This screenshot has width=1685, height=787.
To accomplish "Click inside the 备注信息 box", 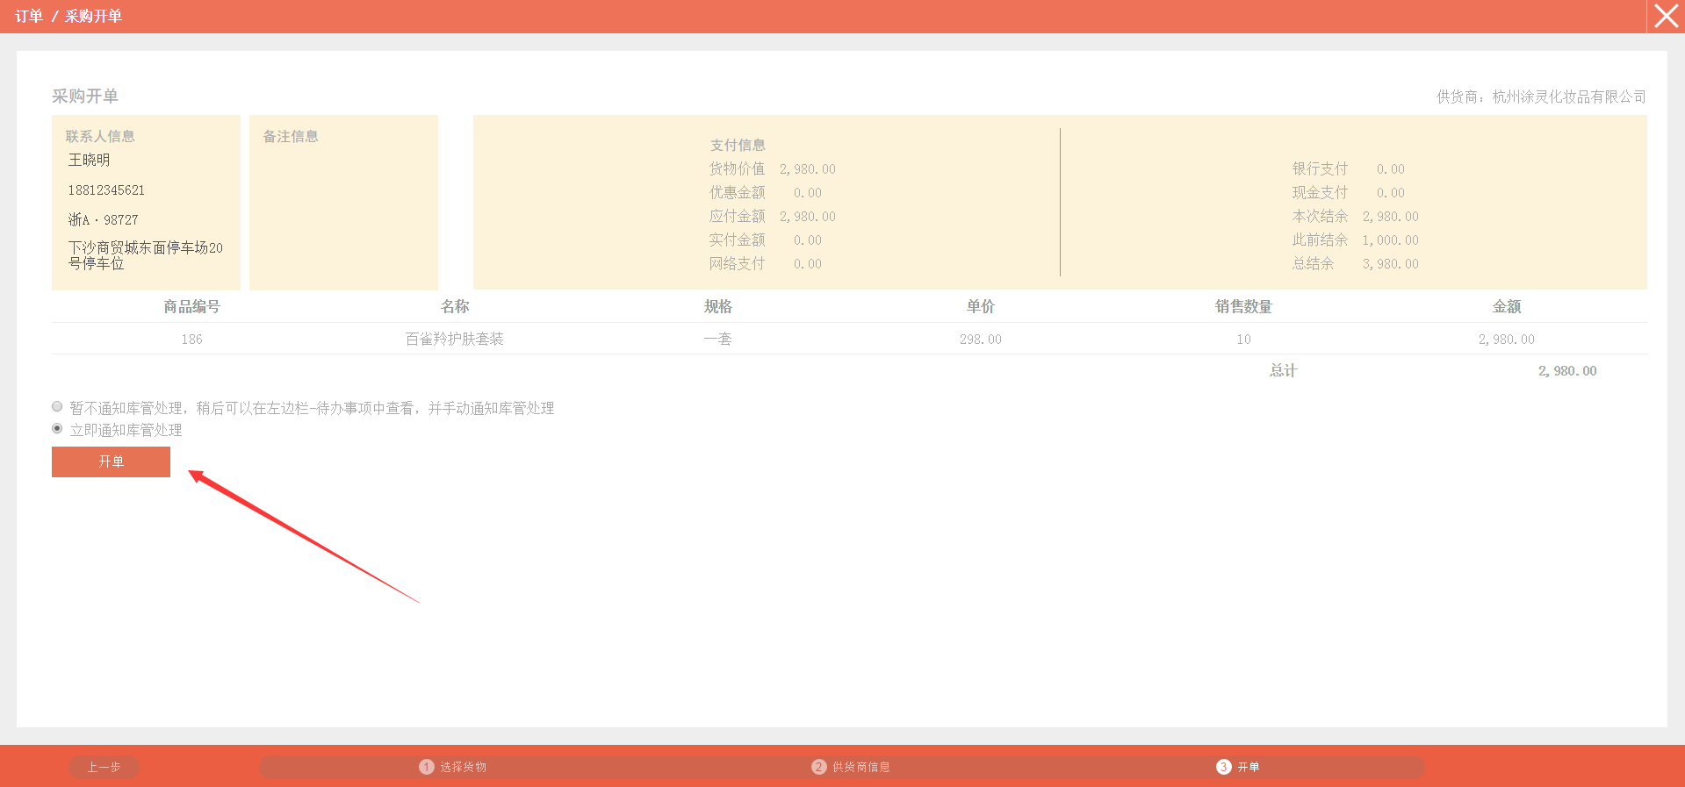I will (343, 211).
